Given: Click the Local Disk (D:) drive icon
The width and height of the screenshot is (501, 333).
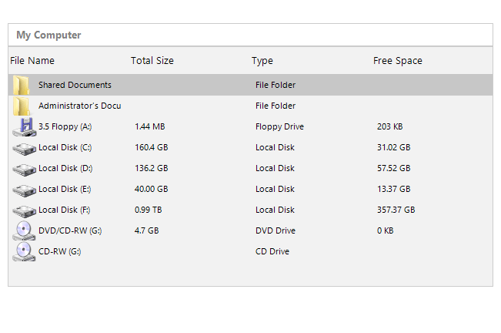Looking at the screenshot, I should (x=24, y=170).
